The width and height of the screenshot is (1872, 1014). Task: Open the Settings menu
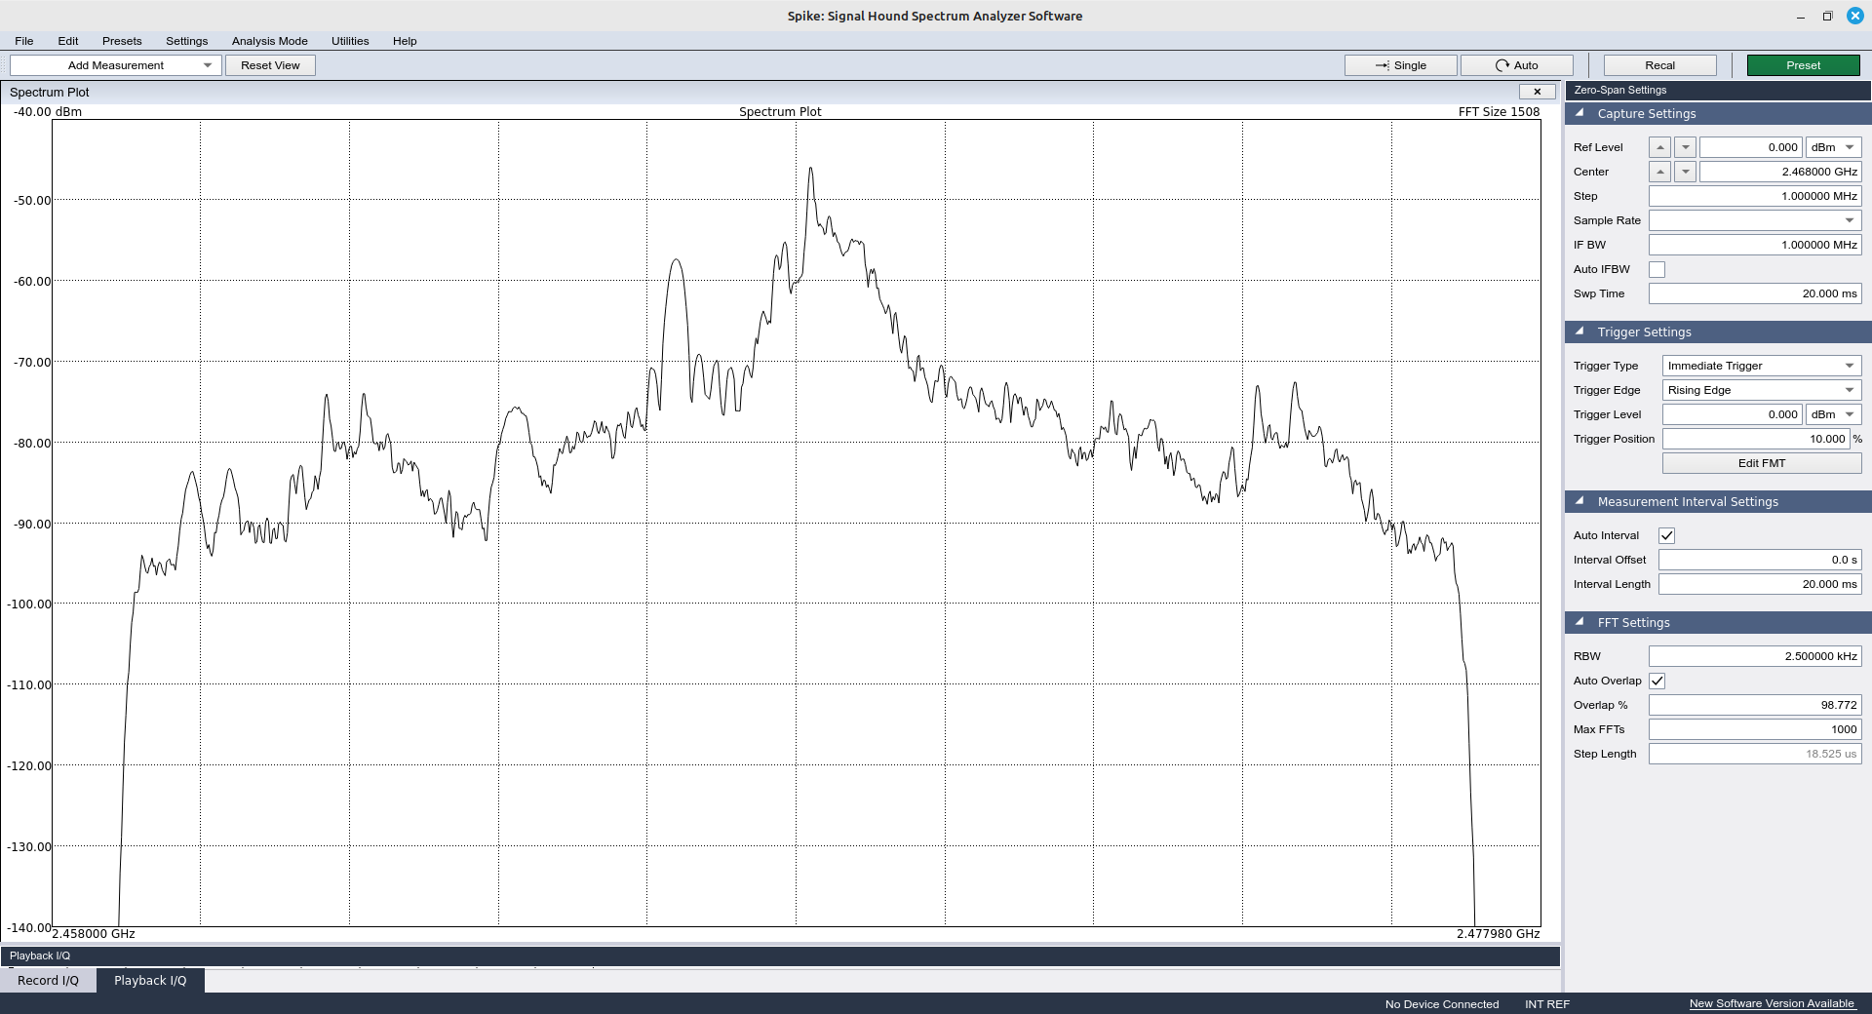pos(187,41)
